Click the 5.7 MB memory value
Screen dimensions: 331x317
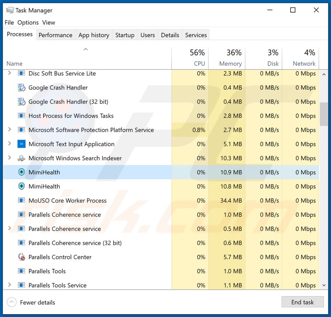(233, 257)
